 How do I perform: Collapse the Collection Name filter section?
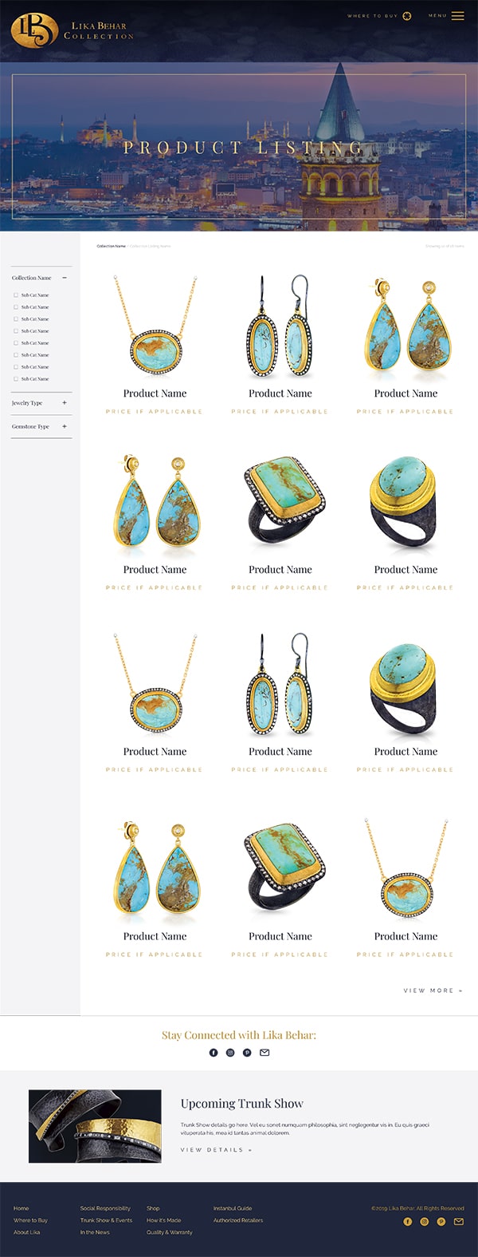point(65,278)
